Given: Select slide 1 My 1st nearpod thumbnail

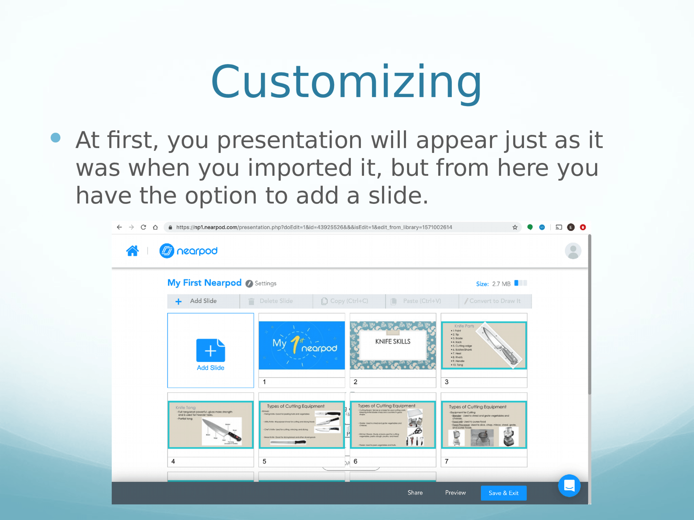Looking at the screenshot, I should coord(302,350).
